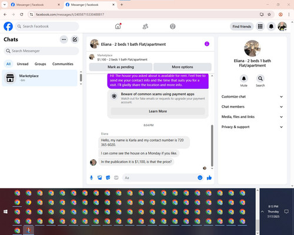Open the Groups icon in top navigation

(173, 26)
